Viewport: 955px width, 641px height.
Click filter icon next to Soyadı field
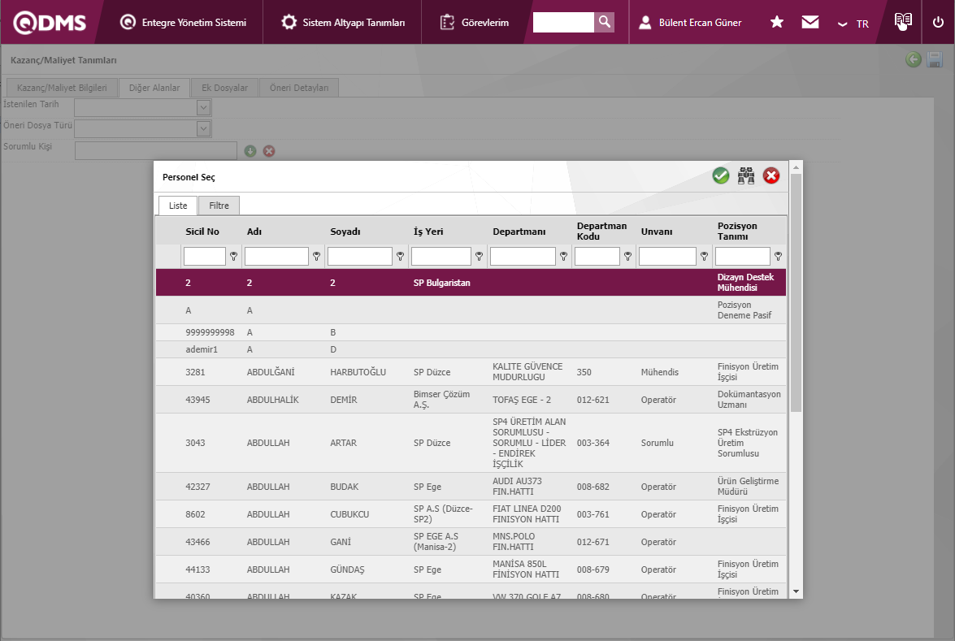[400, 257]
